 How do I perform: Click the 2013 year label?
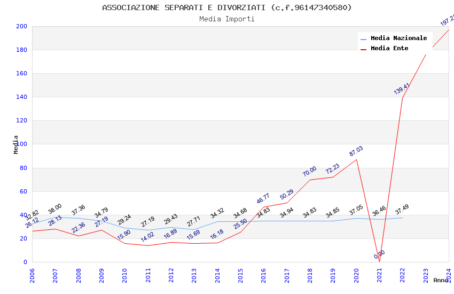coord(194,275)
